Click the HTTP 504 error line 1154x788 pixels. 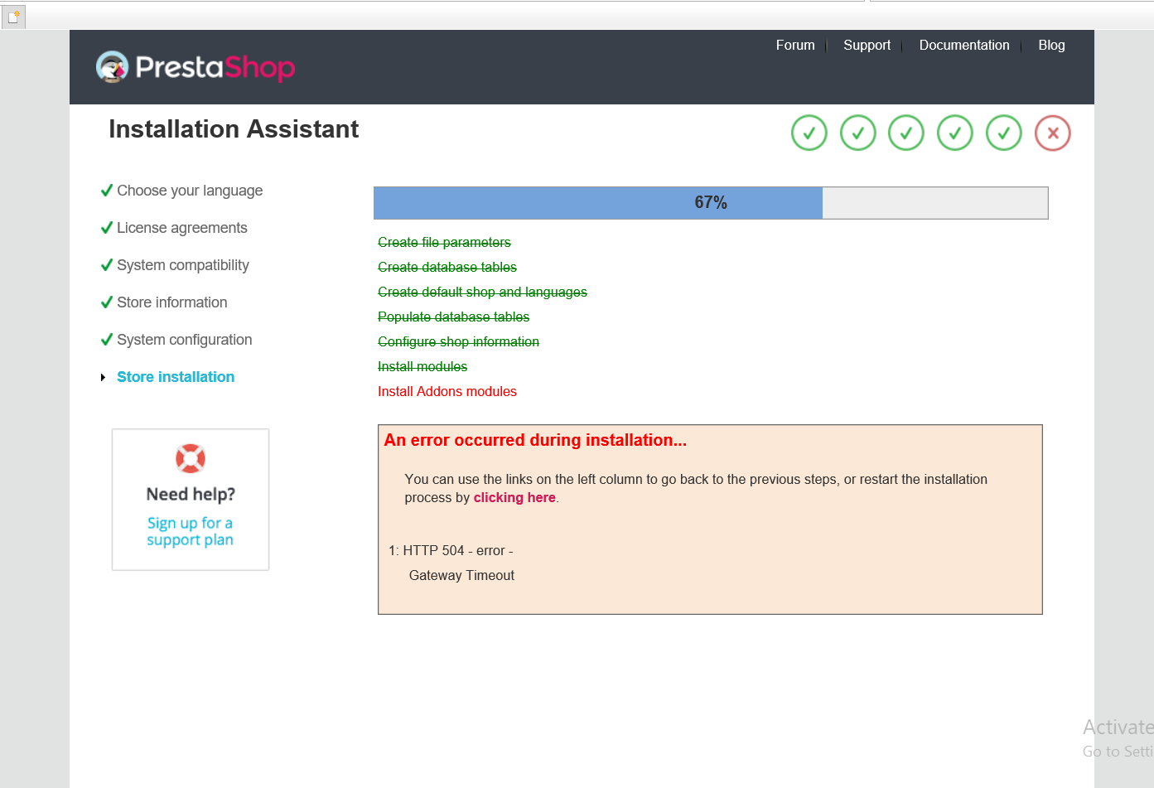point(451,551)
